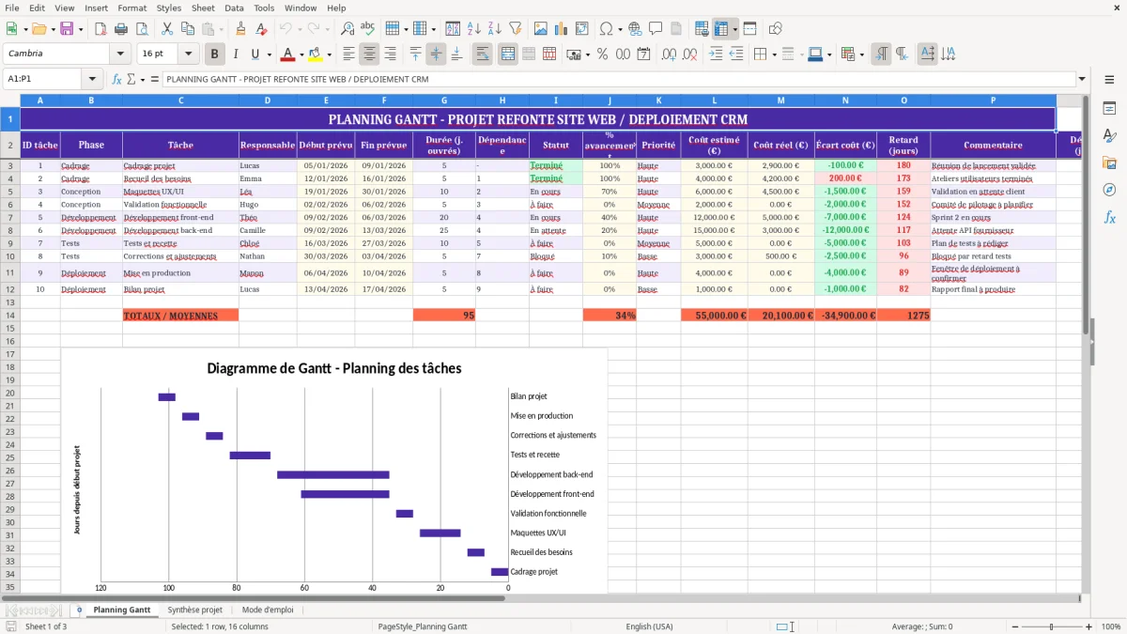Click the Clear Direct Formatting icon

(x=261, y=29)
